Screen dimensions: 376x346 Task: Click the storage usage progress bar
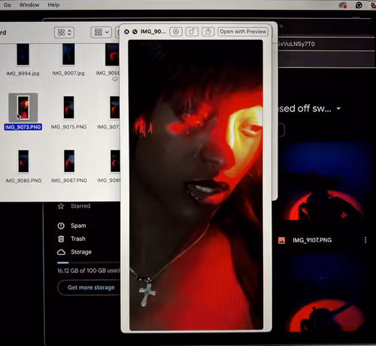click(x=89, y=263)
